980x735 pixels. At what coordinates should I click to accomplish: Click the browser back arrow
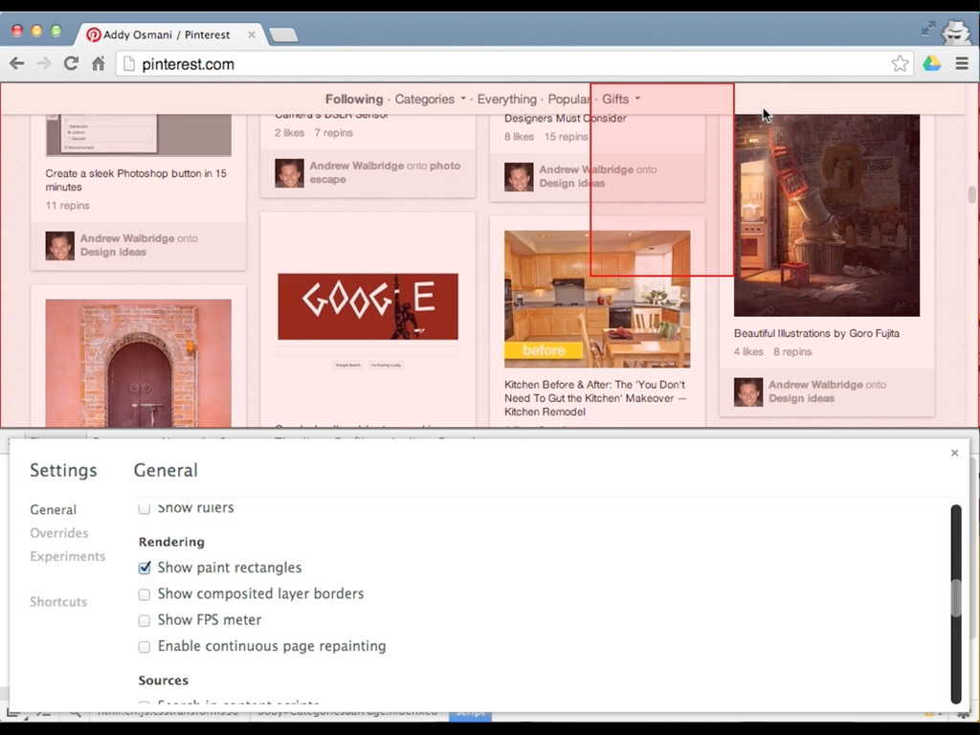17,64
